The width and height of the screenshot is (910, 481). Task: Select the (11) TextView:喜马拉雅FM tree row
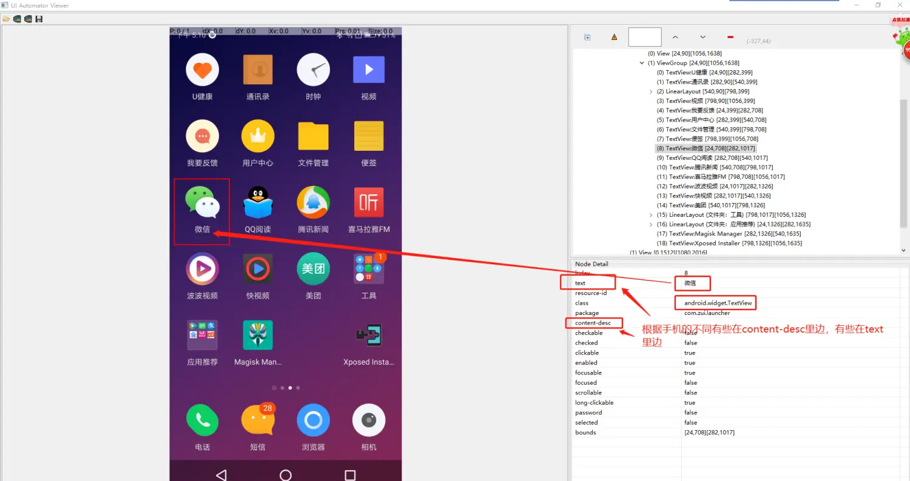coord(721,177)
